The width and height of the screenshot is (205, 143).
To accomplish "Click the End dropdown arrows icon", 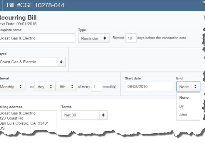I will [x=195, y=86].
